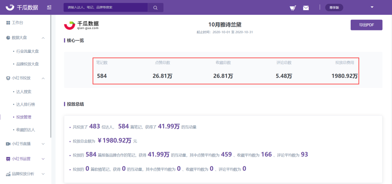Open 品牌投放大盘 menu item
Image resolution: width=392 pixels, height=184 pixels.
click(x=27, y=64)
